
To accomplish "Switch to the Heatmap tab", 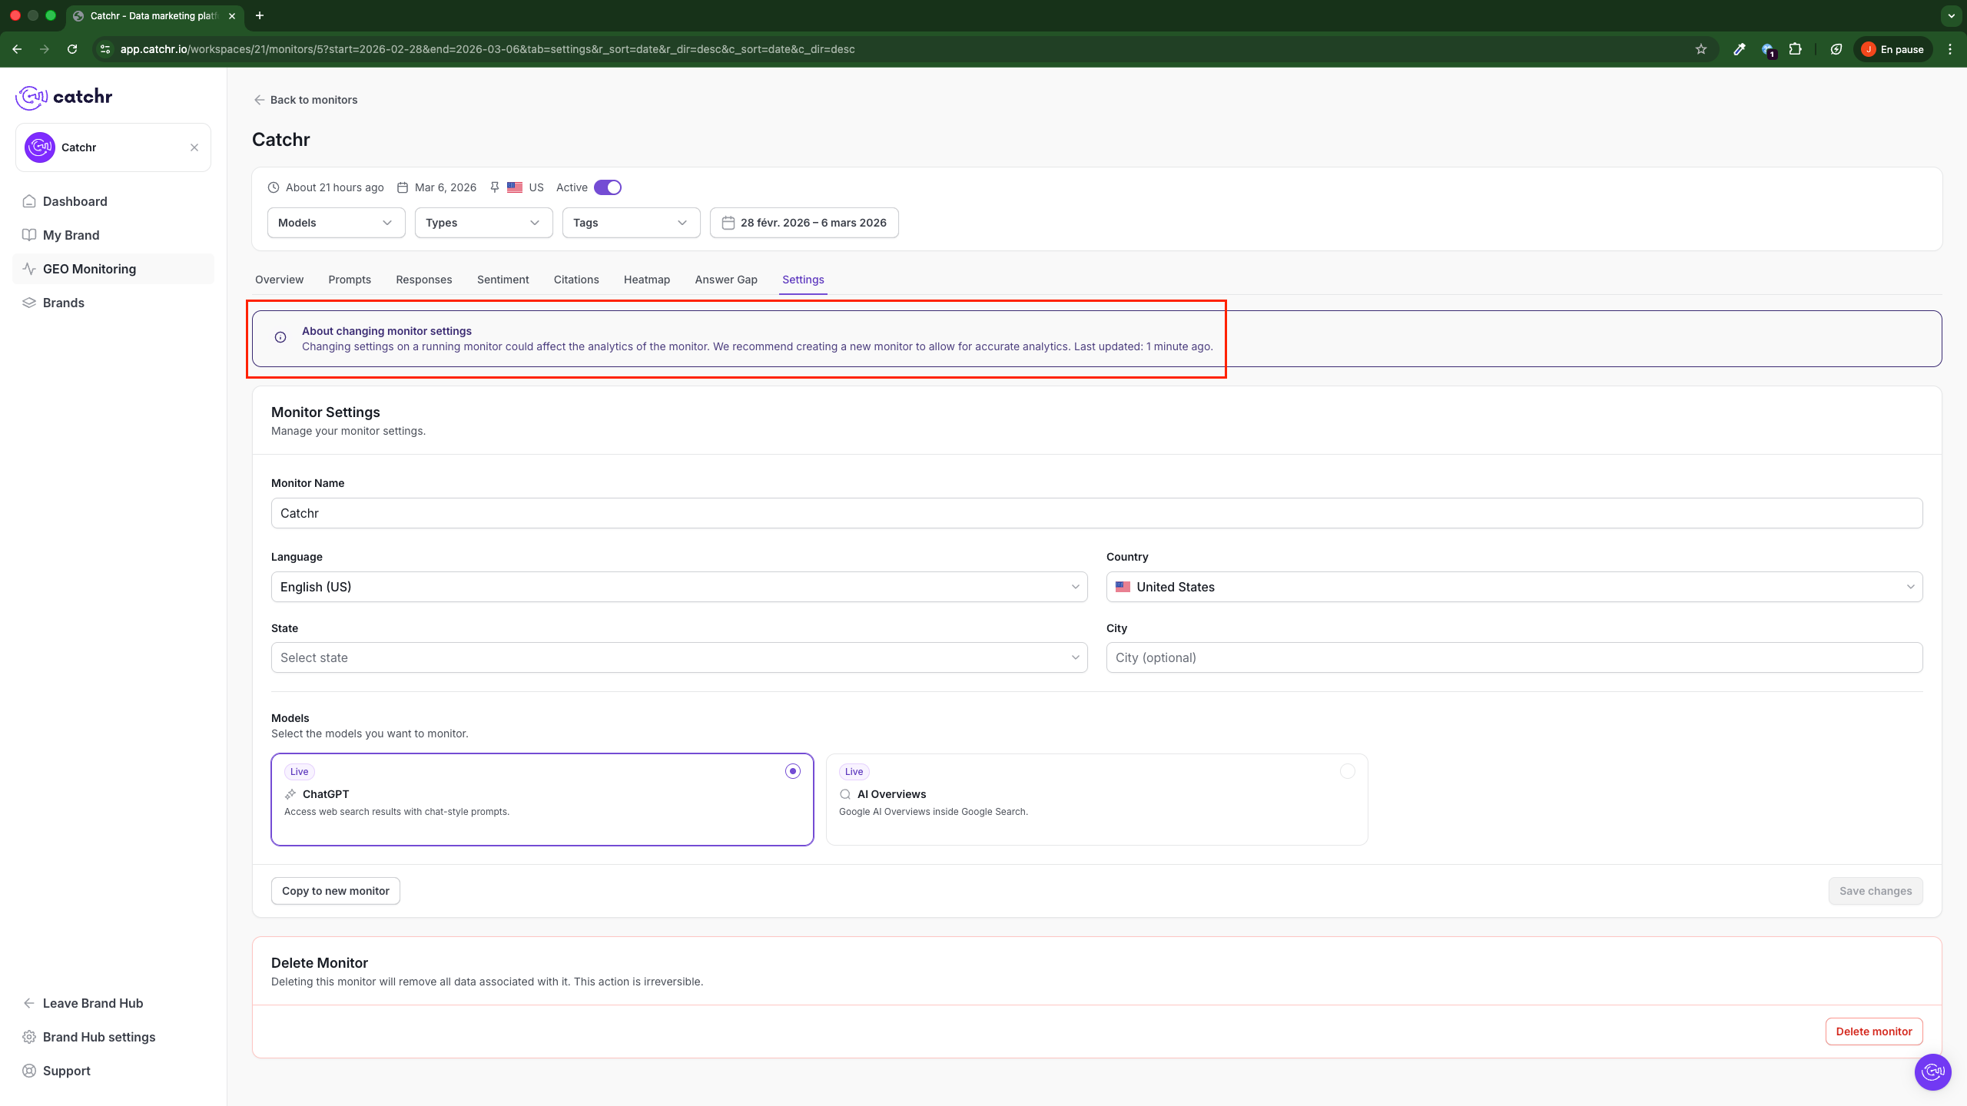I will coord(646,280).
